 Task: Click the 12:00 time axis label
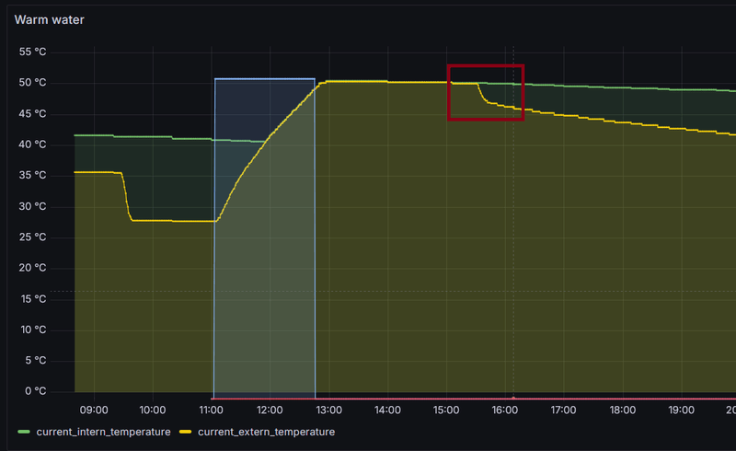(270, 411)
